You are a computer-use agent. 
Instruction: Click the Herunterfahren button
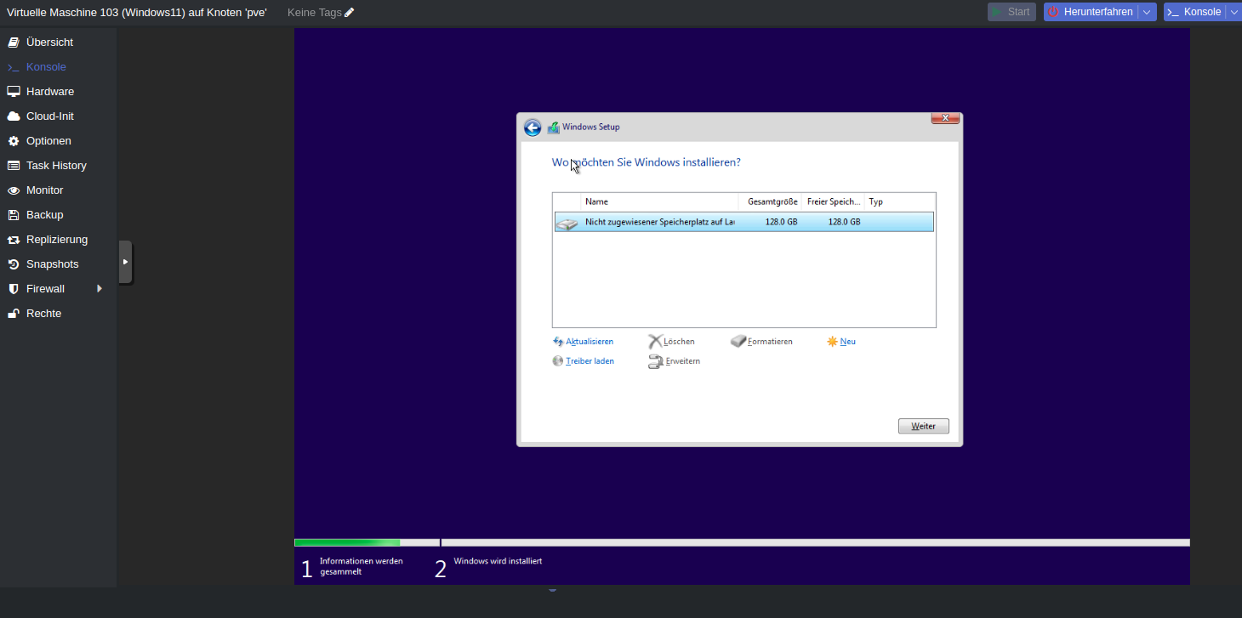(1091, 12)
